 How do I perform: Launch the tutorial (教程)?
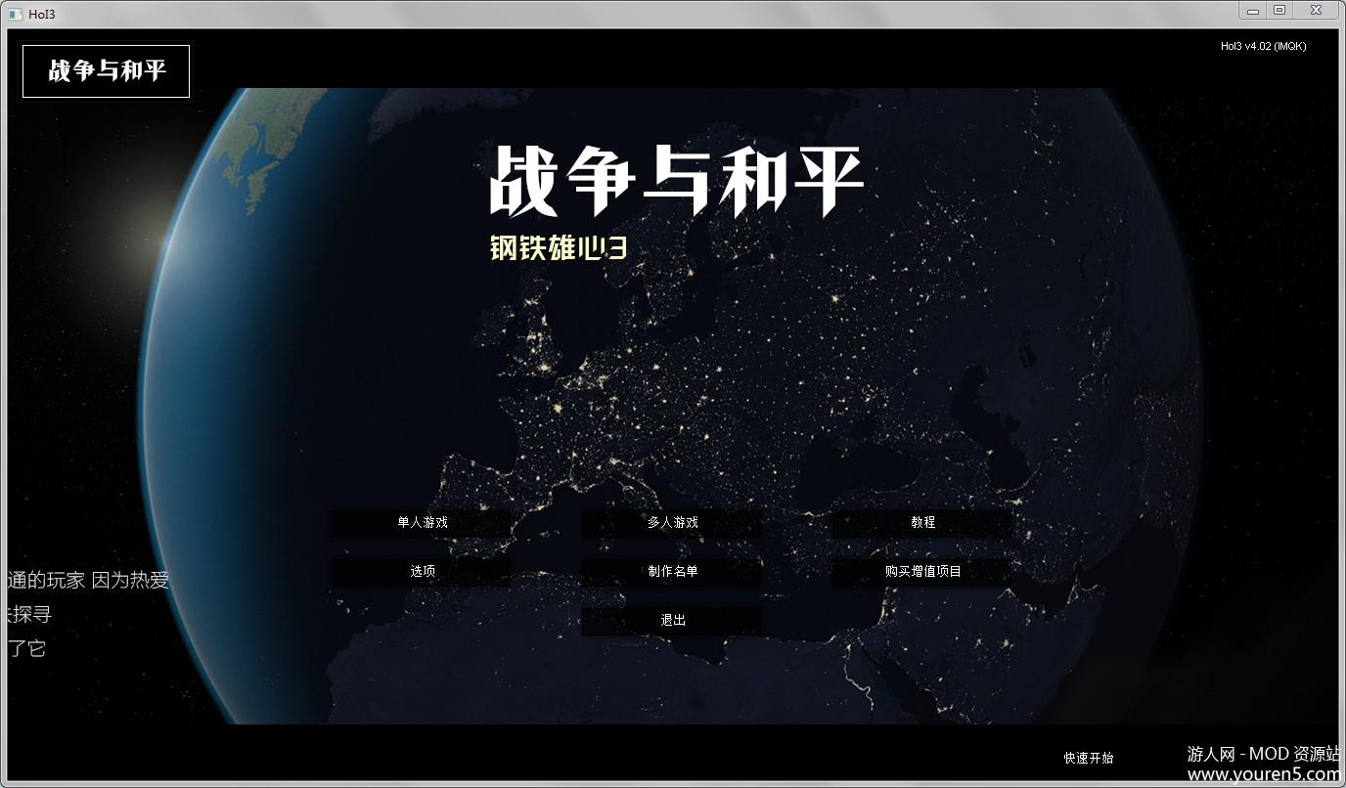point(922,523)
